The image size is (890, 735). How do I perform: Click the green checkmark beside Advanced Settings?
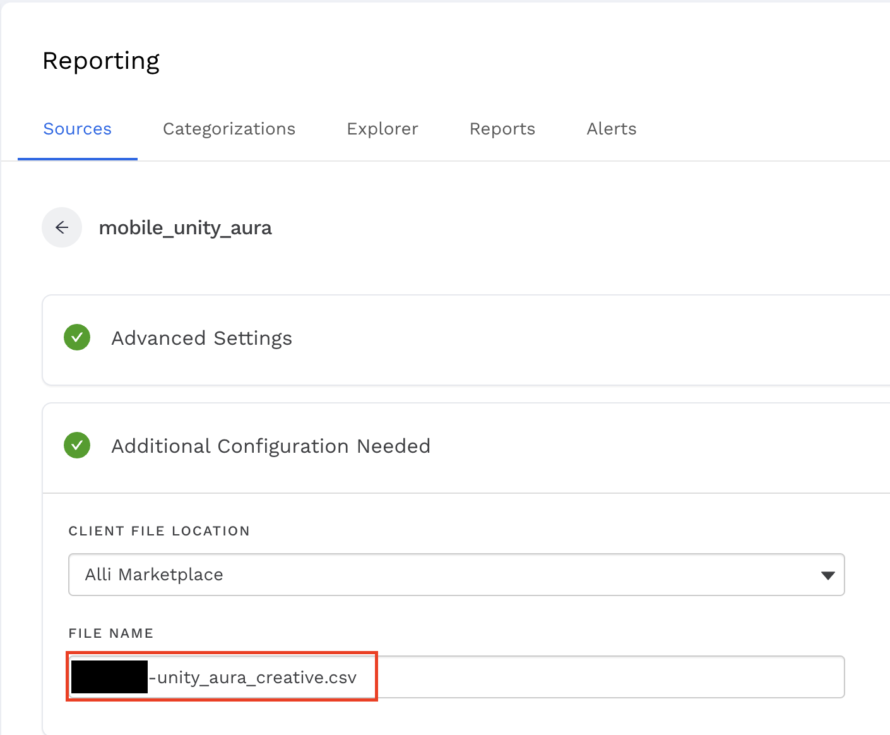click(77, 338)
